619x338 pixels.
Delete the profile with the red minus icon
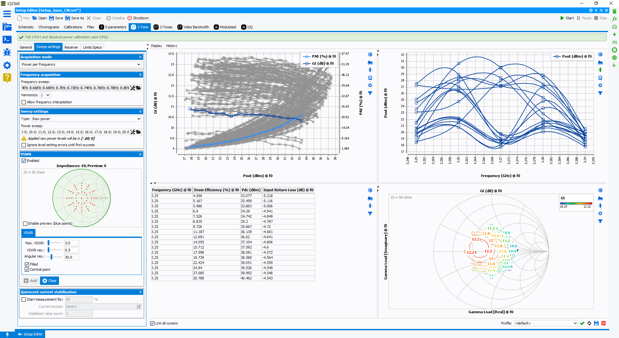point(604,323)
